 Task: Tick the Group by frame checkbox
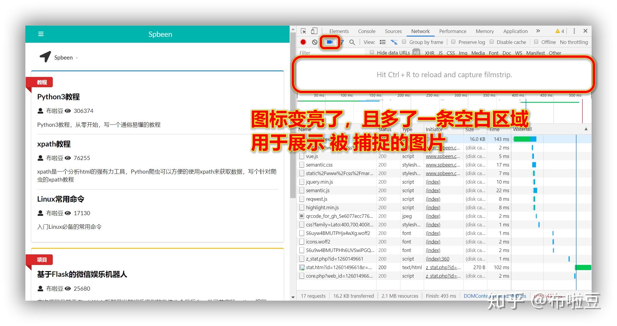click(404, 42)
